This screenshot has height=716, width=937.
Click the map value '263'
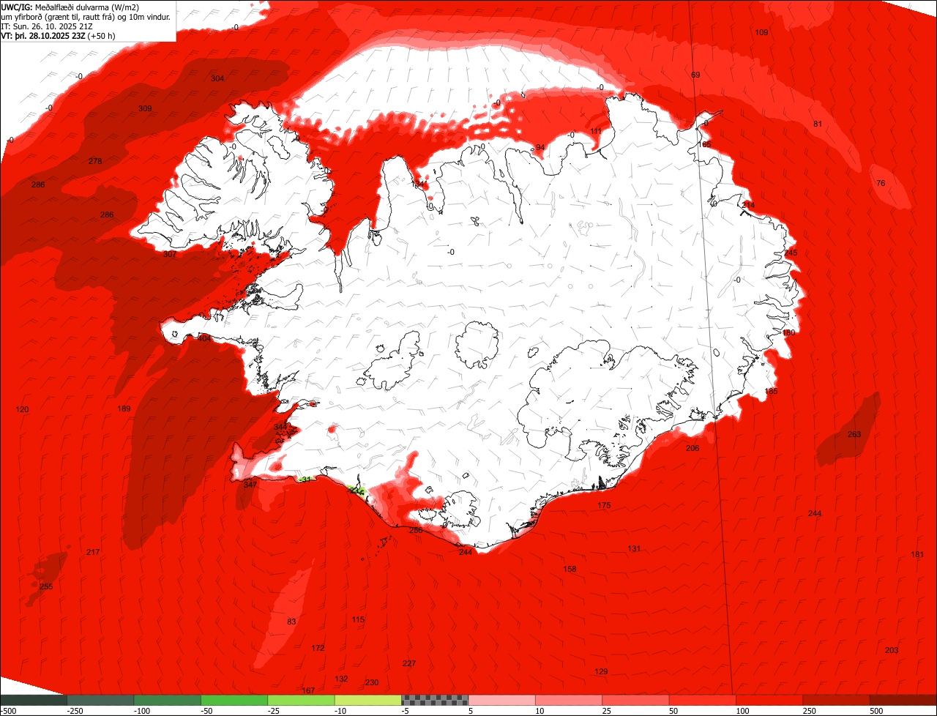(x=854, y=434)
